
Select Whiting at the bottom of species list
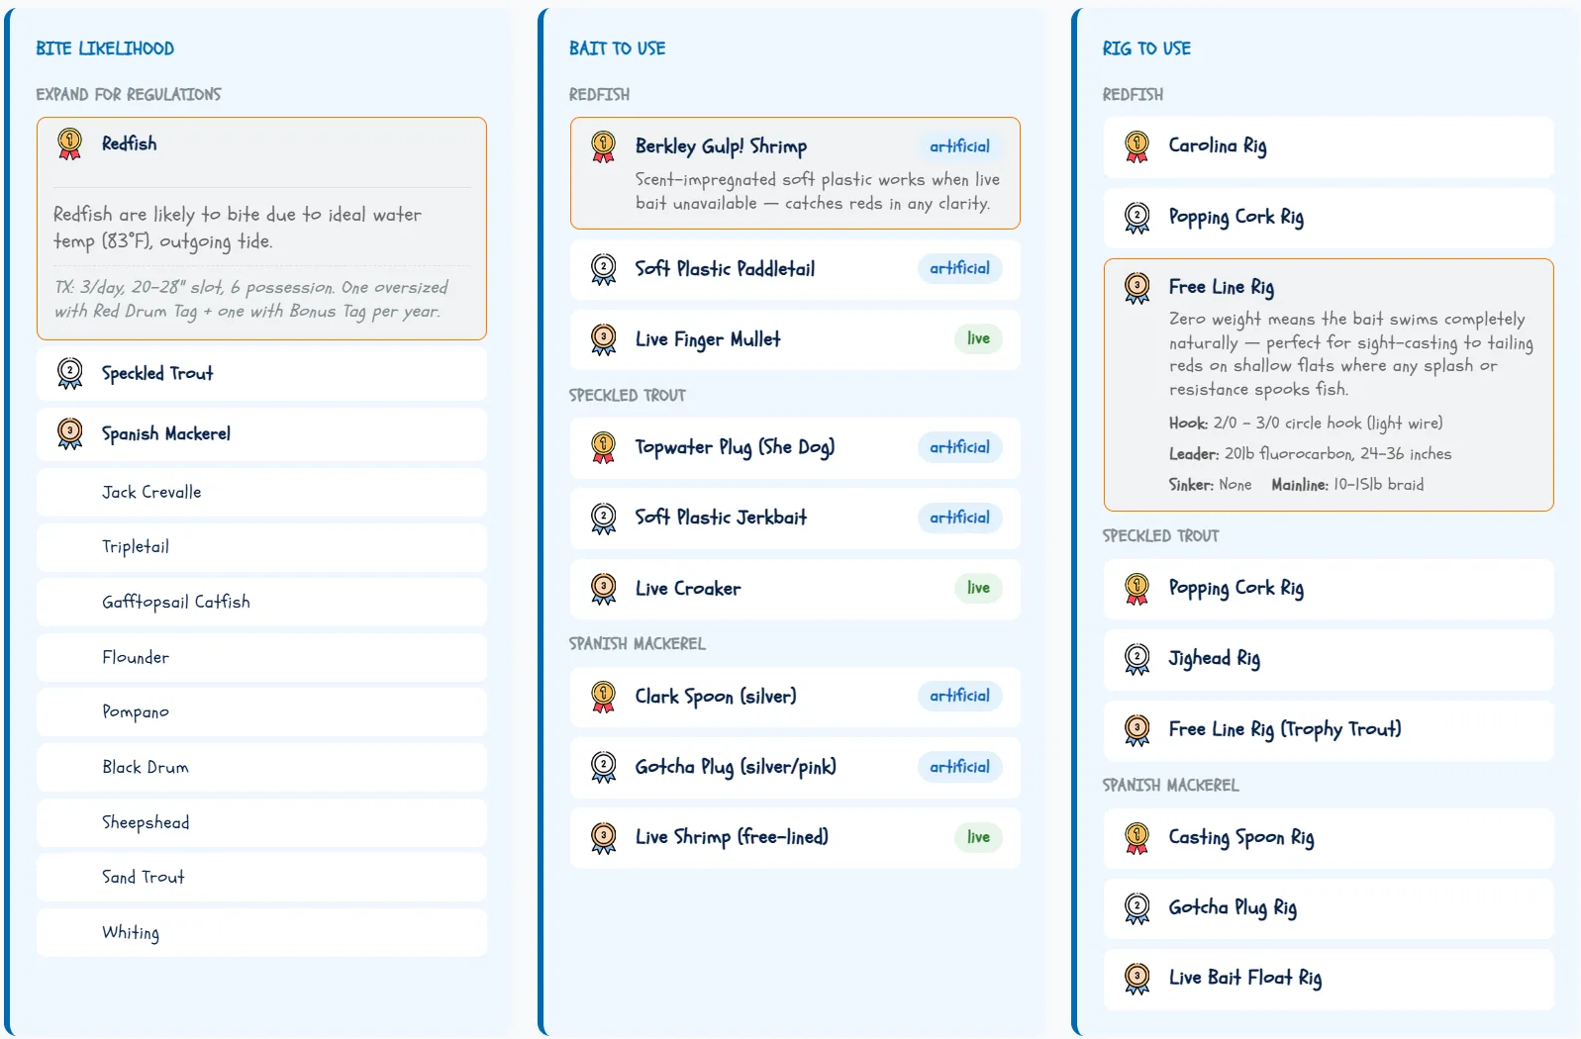pos(261,932)
